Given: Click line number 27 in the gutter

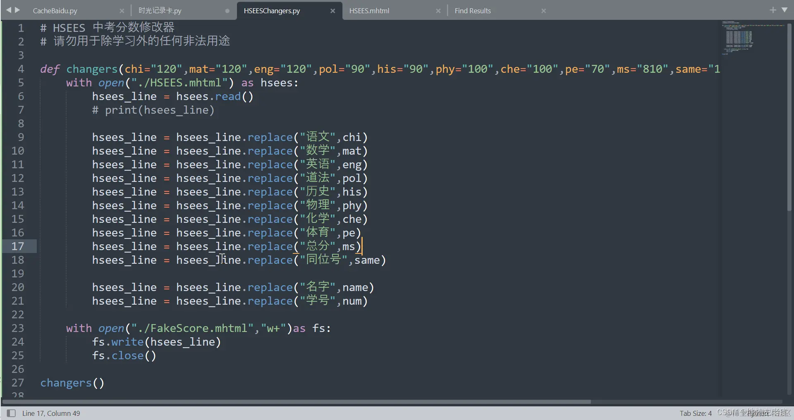Looking at the screenshot, I should tap(18, 383).
